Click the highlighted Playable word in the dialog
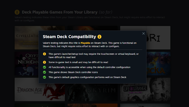This screenshot has width=189, height=107. (x=85, y=43)
